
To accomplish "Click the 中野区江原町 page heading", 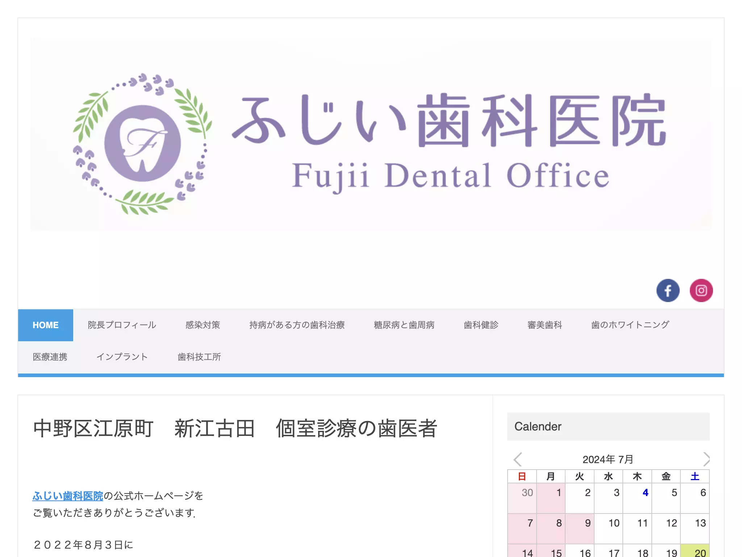I will (x=235, y=428).
